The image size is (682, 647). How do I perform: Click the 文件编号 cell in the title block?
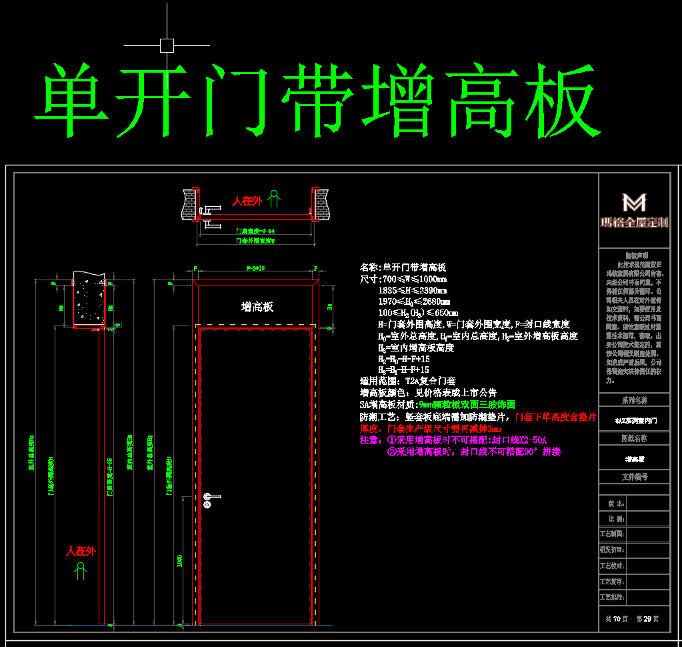point(634,477)
